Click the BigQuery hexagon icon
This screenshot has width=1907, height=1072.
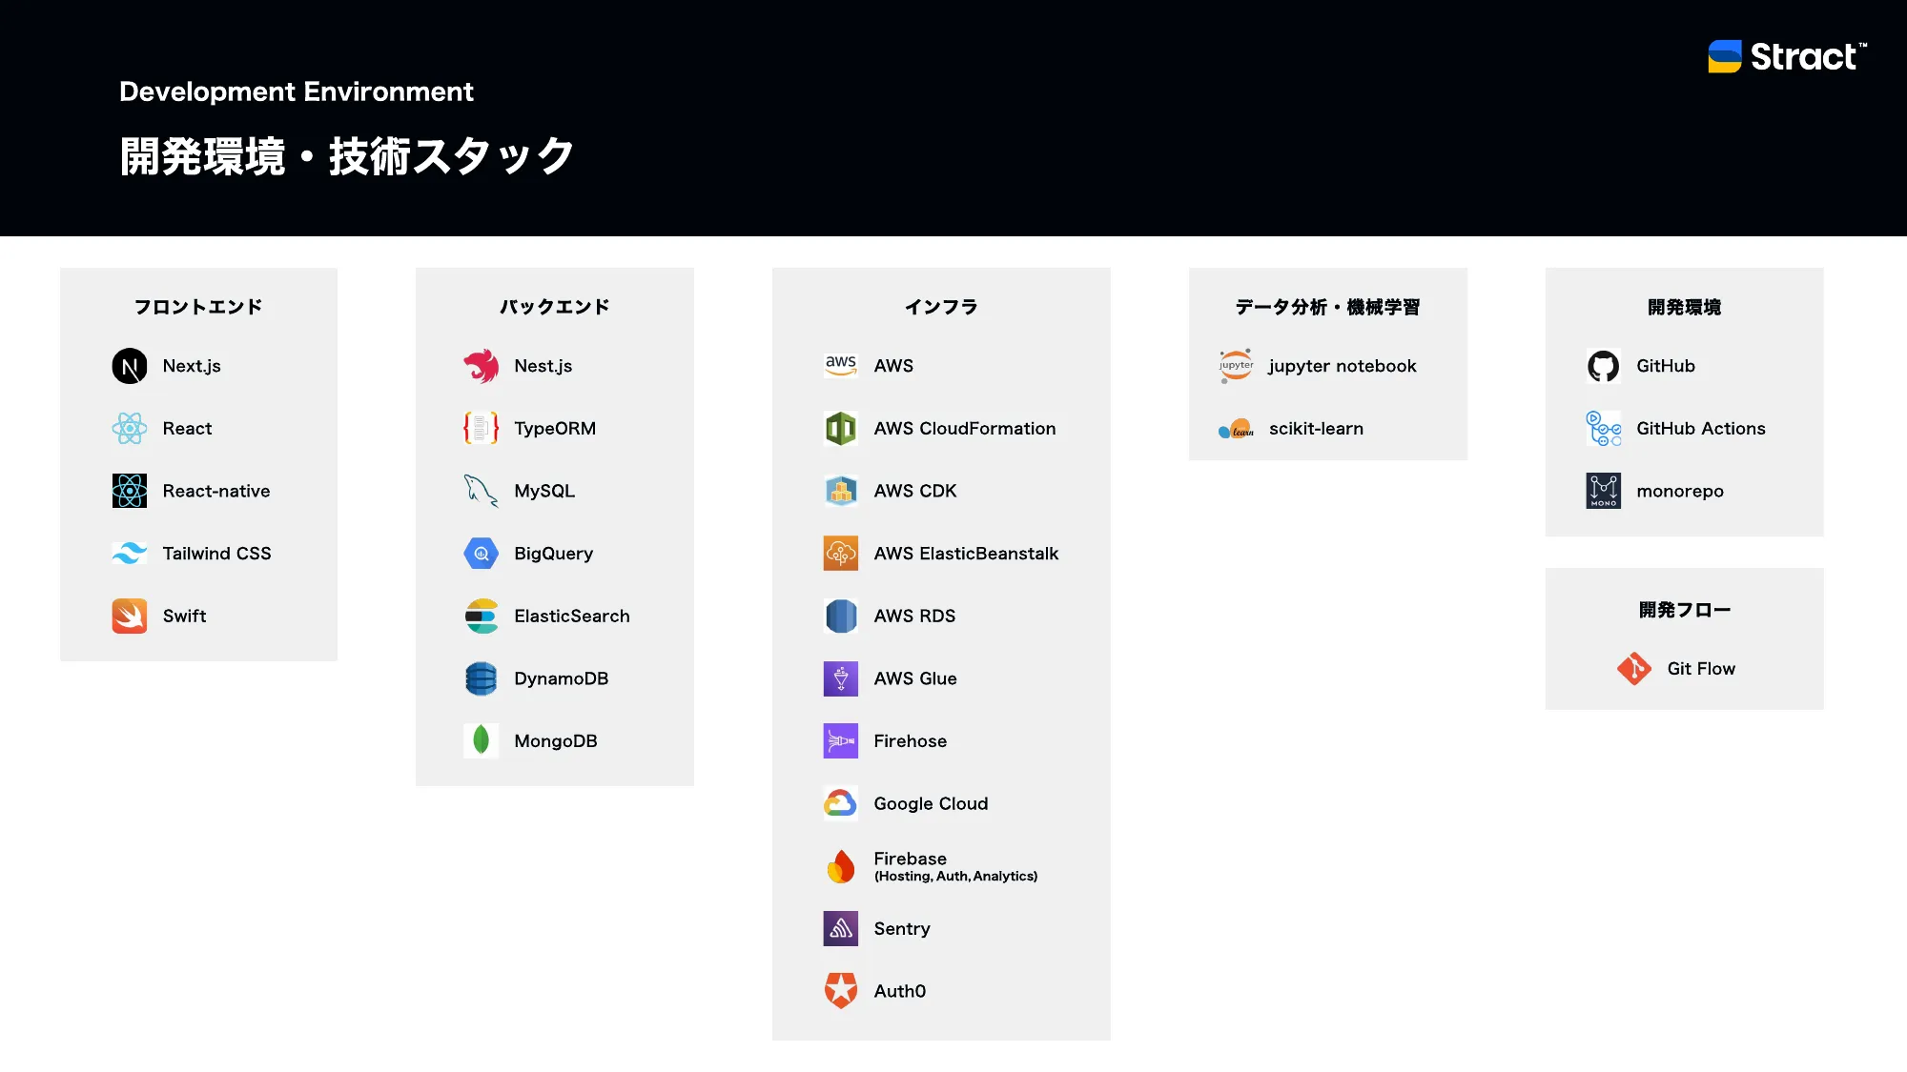pyautogui.click(x=482, y=554)
